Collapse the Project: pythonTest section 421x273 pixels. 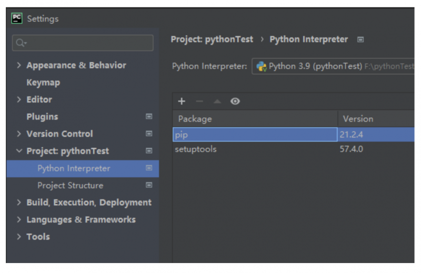click(19, 151)
